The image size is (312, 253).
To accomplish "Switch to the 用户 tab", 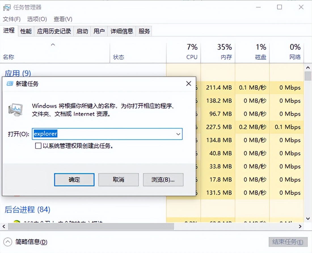I will 99,31.
